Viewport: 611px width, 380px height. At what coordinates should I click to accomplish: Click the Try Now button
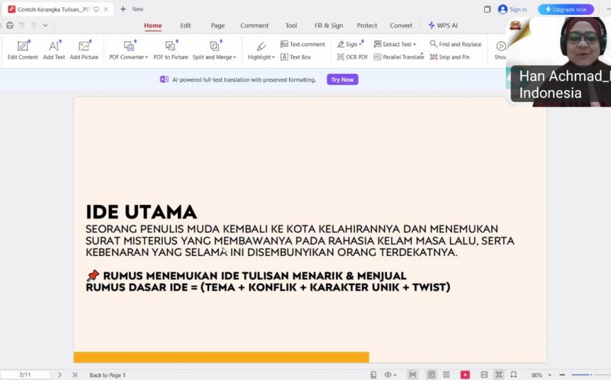click(x=342, y=79)
